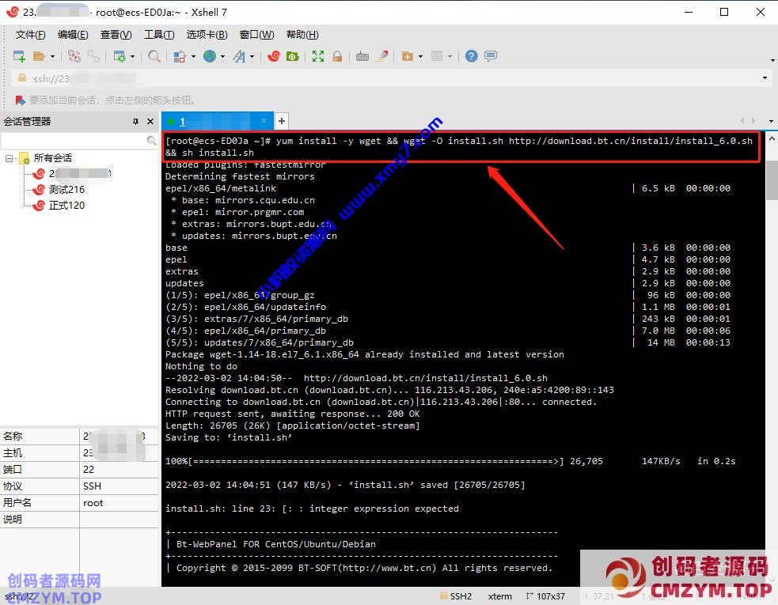Toggle full screen mode icon
Viewport: 778px width, 605px height.
(x=318, y=56)
